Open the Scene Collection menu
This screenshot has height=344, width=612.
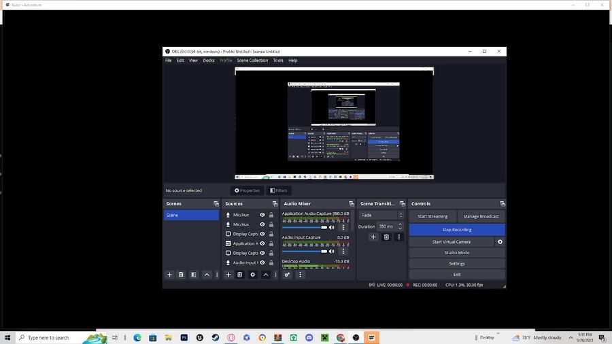tap(252, 61)
